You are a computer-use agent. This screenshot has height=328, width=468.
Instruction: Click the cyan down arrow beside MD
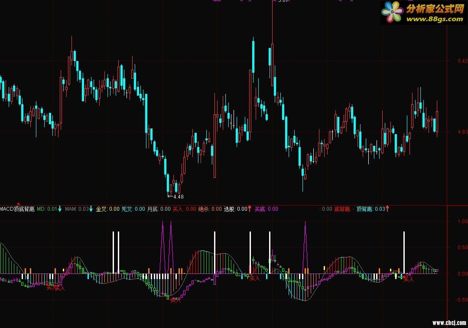coord(60,209)
